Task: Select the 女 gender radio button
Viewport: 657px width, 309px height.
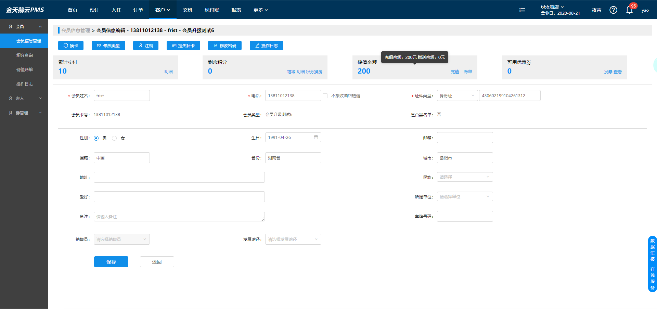Action: [x=114, y=138]
